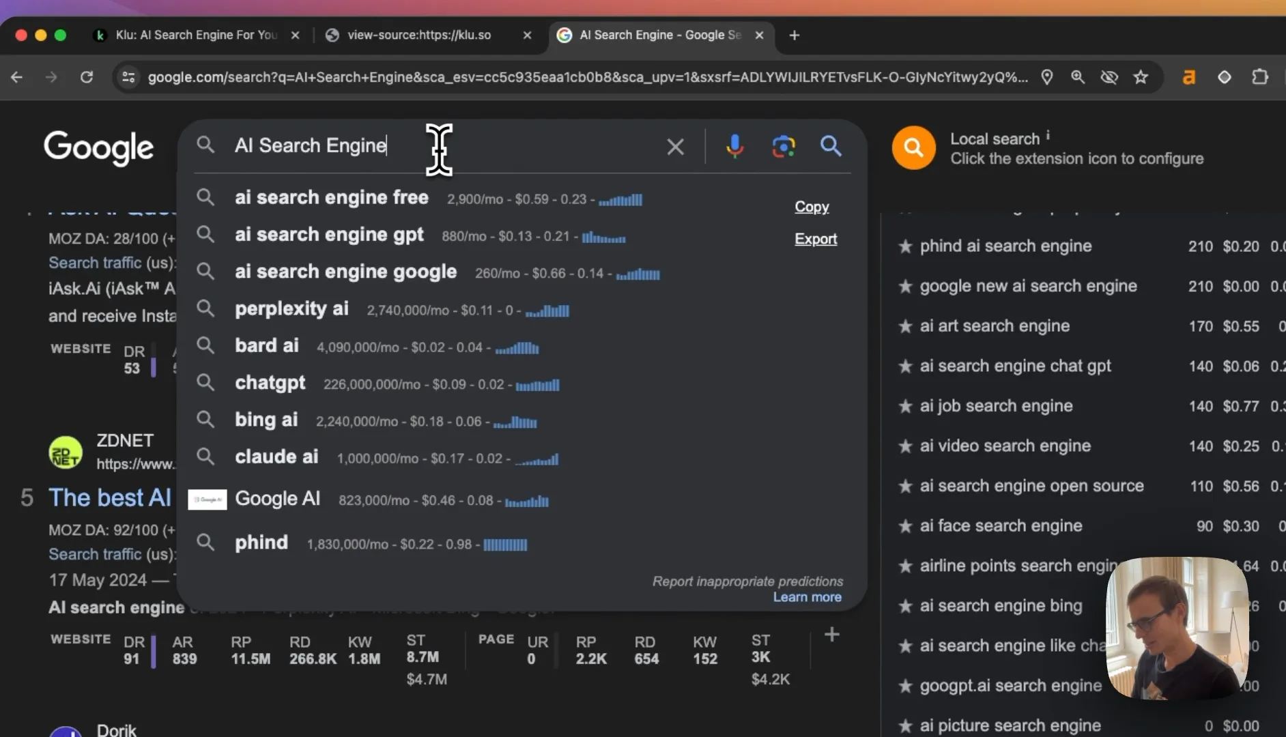Select the 'Google AI' suggestion

click(278, 499)
